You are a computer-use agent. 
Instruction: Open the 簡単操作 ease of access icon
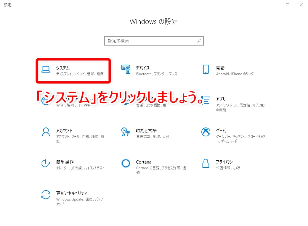click(x=46, y=163)
